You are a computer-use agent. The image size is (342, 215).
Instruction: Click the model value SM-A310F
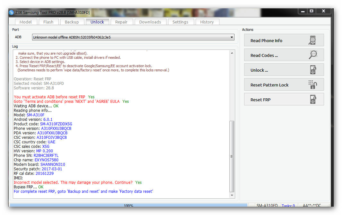coord(36,115)
